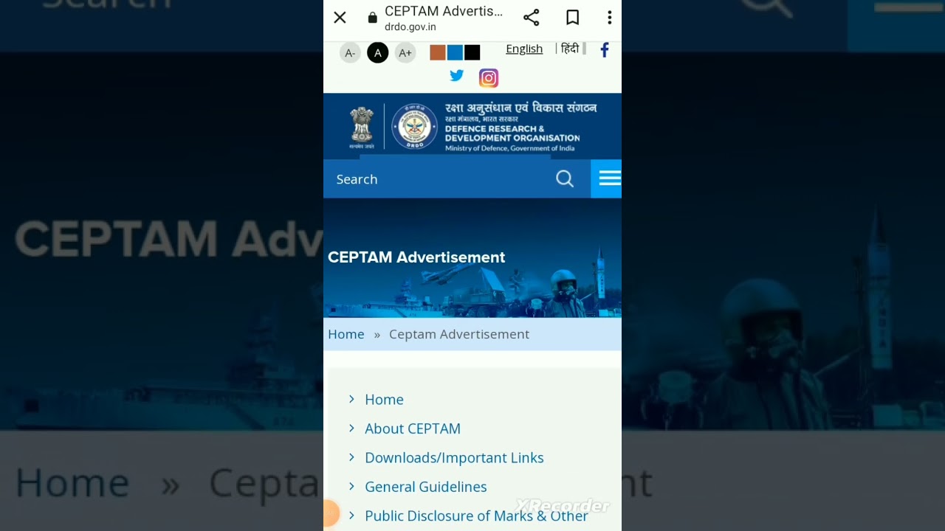The width and height of the screenshot is (945, 531).
Task: Click chevron beside General Guidelines
Action: pyautogui.click(x=351, y=486)
